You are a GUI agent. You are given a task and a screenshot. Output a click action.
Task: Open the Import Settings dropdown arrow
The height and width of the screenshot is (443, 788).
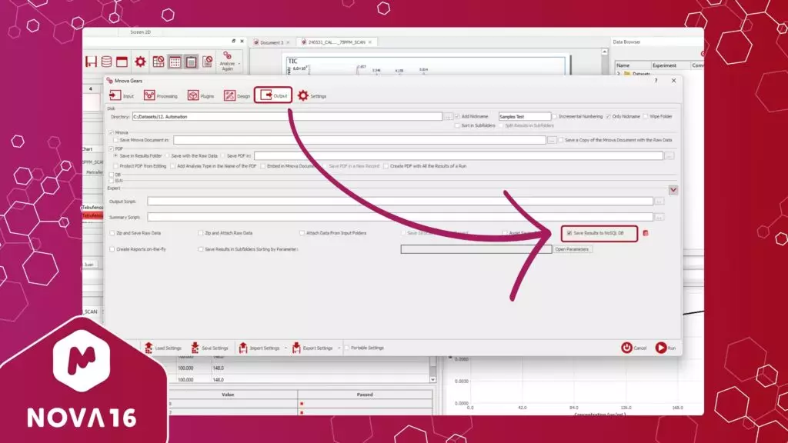pyautogui.click(x=286, y=348)
